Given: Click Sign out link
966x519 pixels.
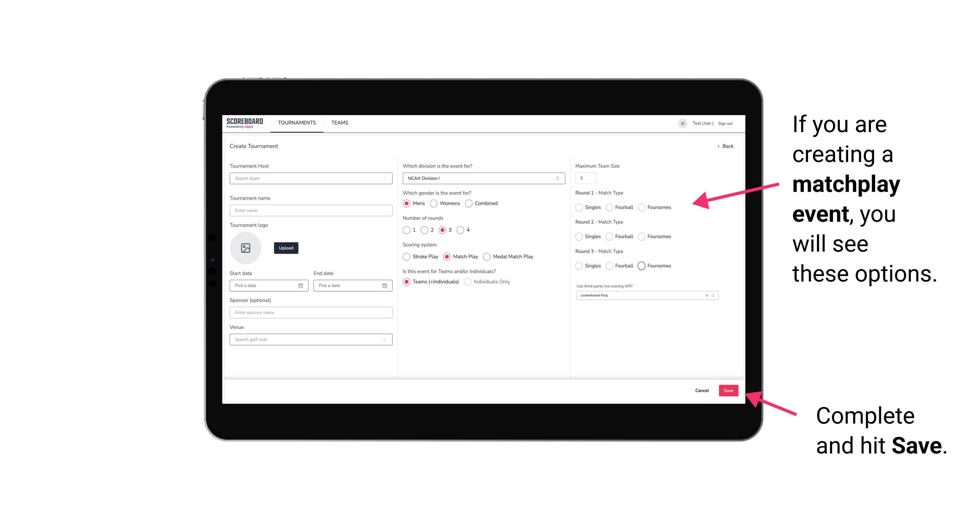Looking at the screenshot, I should pos(725,123).
